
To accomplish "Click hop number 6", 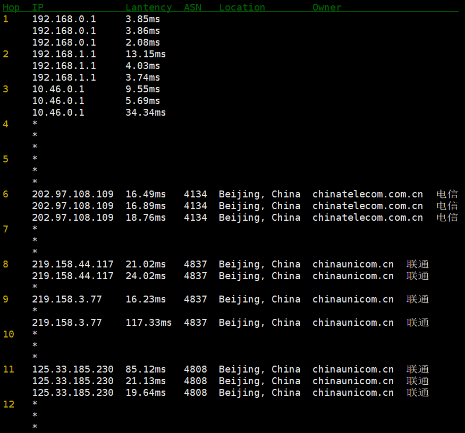I will click(x=6, y=194).
